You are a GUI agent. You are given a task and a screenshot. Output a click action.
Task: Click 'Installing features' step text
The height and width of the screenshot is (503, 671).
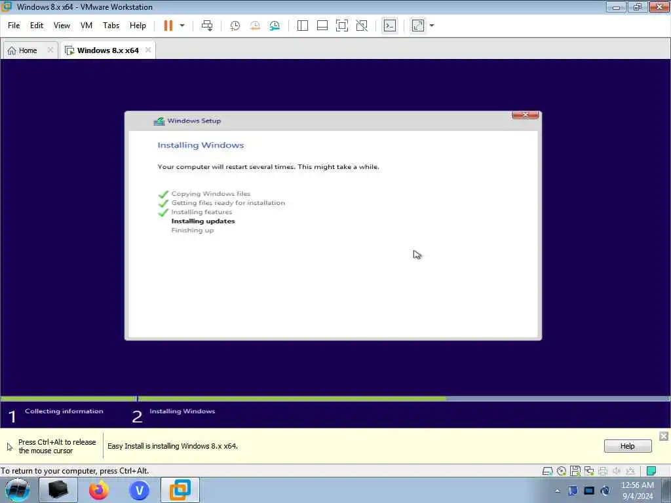coord(202,212)
